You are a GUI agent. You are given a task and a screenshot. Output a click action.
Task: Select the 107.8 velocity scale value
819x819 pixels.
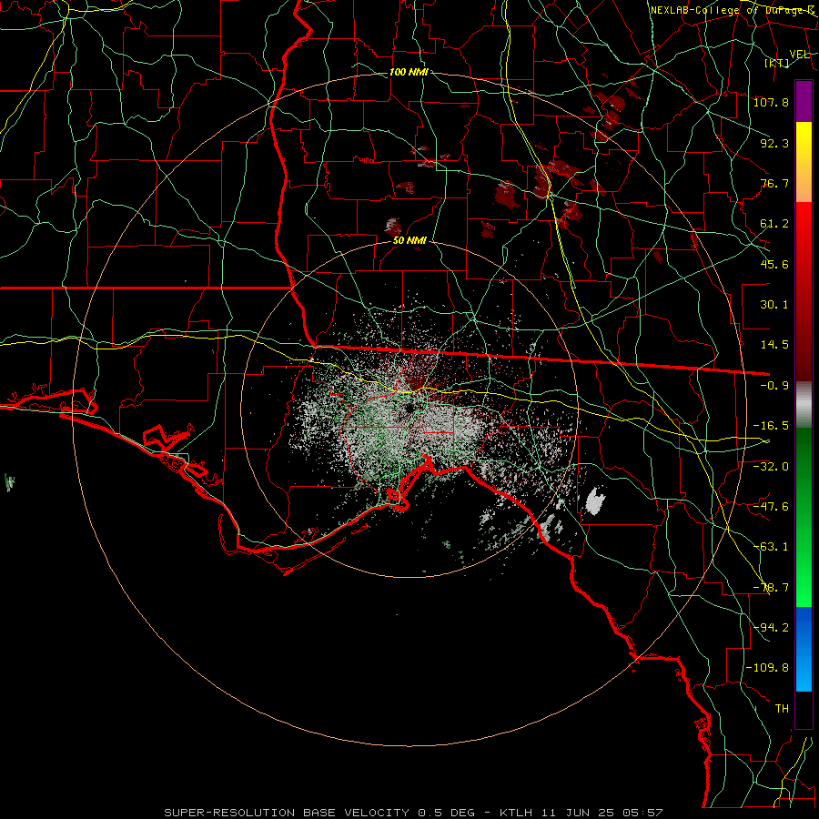[x=771, y=102]
